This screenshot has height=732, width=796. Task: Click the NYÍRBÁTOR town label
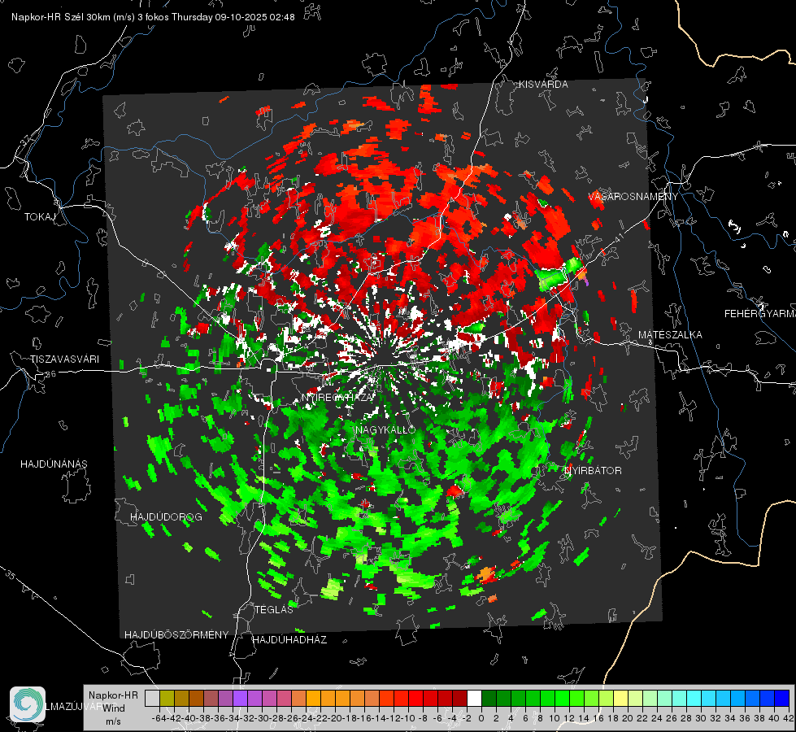coord(593,471)
